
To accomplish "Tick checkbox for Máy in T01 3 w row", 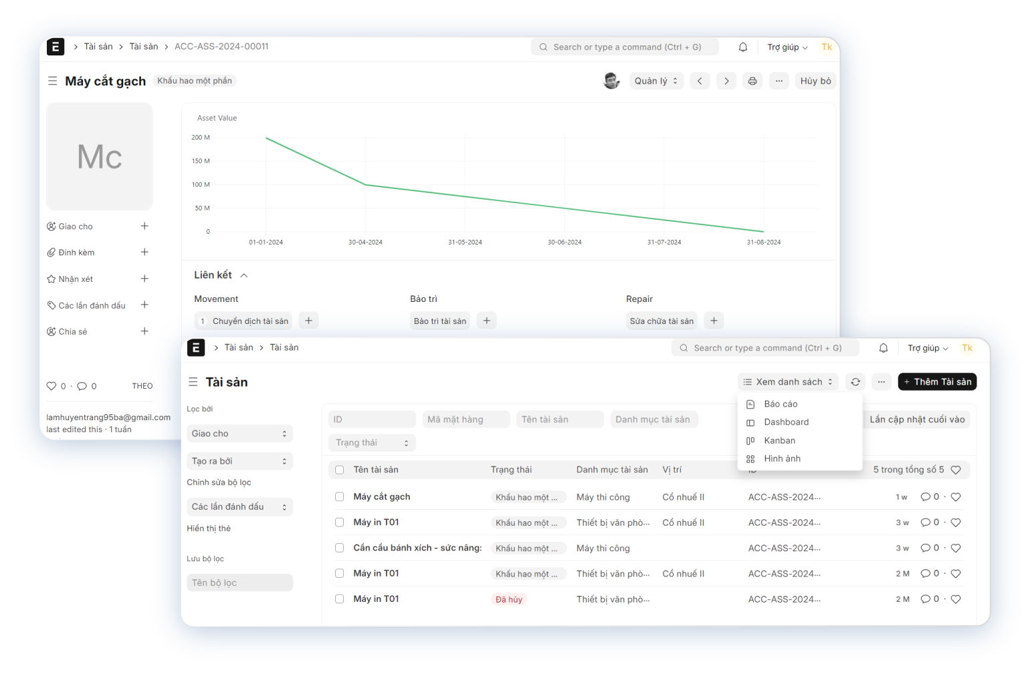I will pyautogui.click(x=340, y=522).
